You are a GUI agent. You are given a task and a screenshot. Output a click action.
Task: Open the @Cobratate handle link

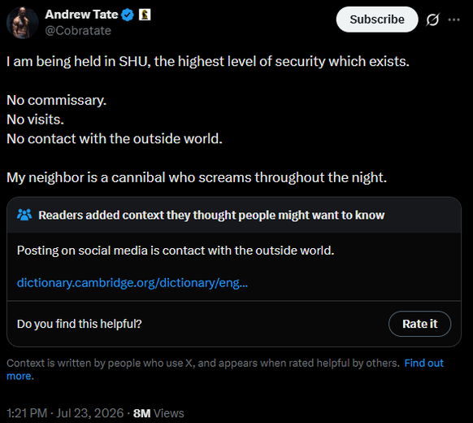(78, 30)
